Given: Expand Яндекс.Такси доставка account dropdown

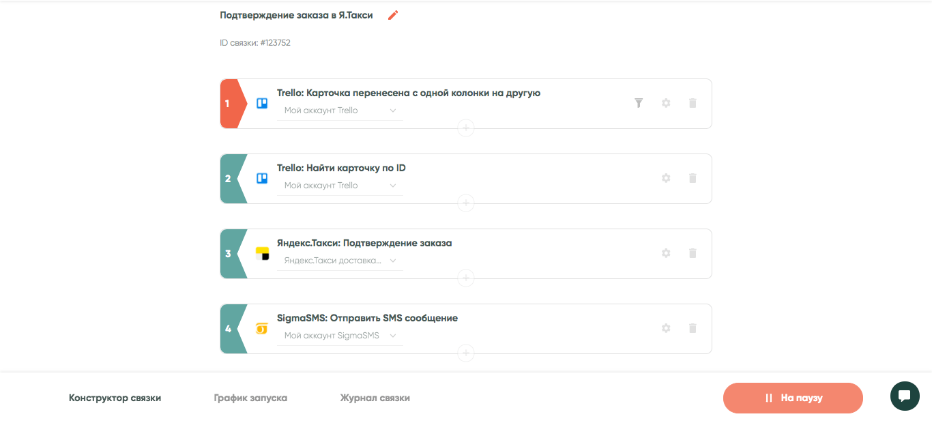Looking at the screenshot, I should [x=340, y=261].
